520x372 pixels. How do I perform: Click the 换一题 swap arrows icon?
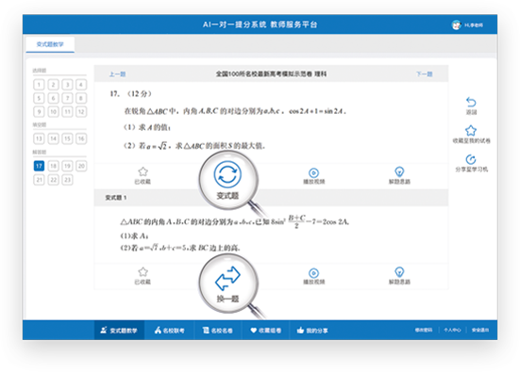pos(227,279)
